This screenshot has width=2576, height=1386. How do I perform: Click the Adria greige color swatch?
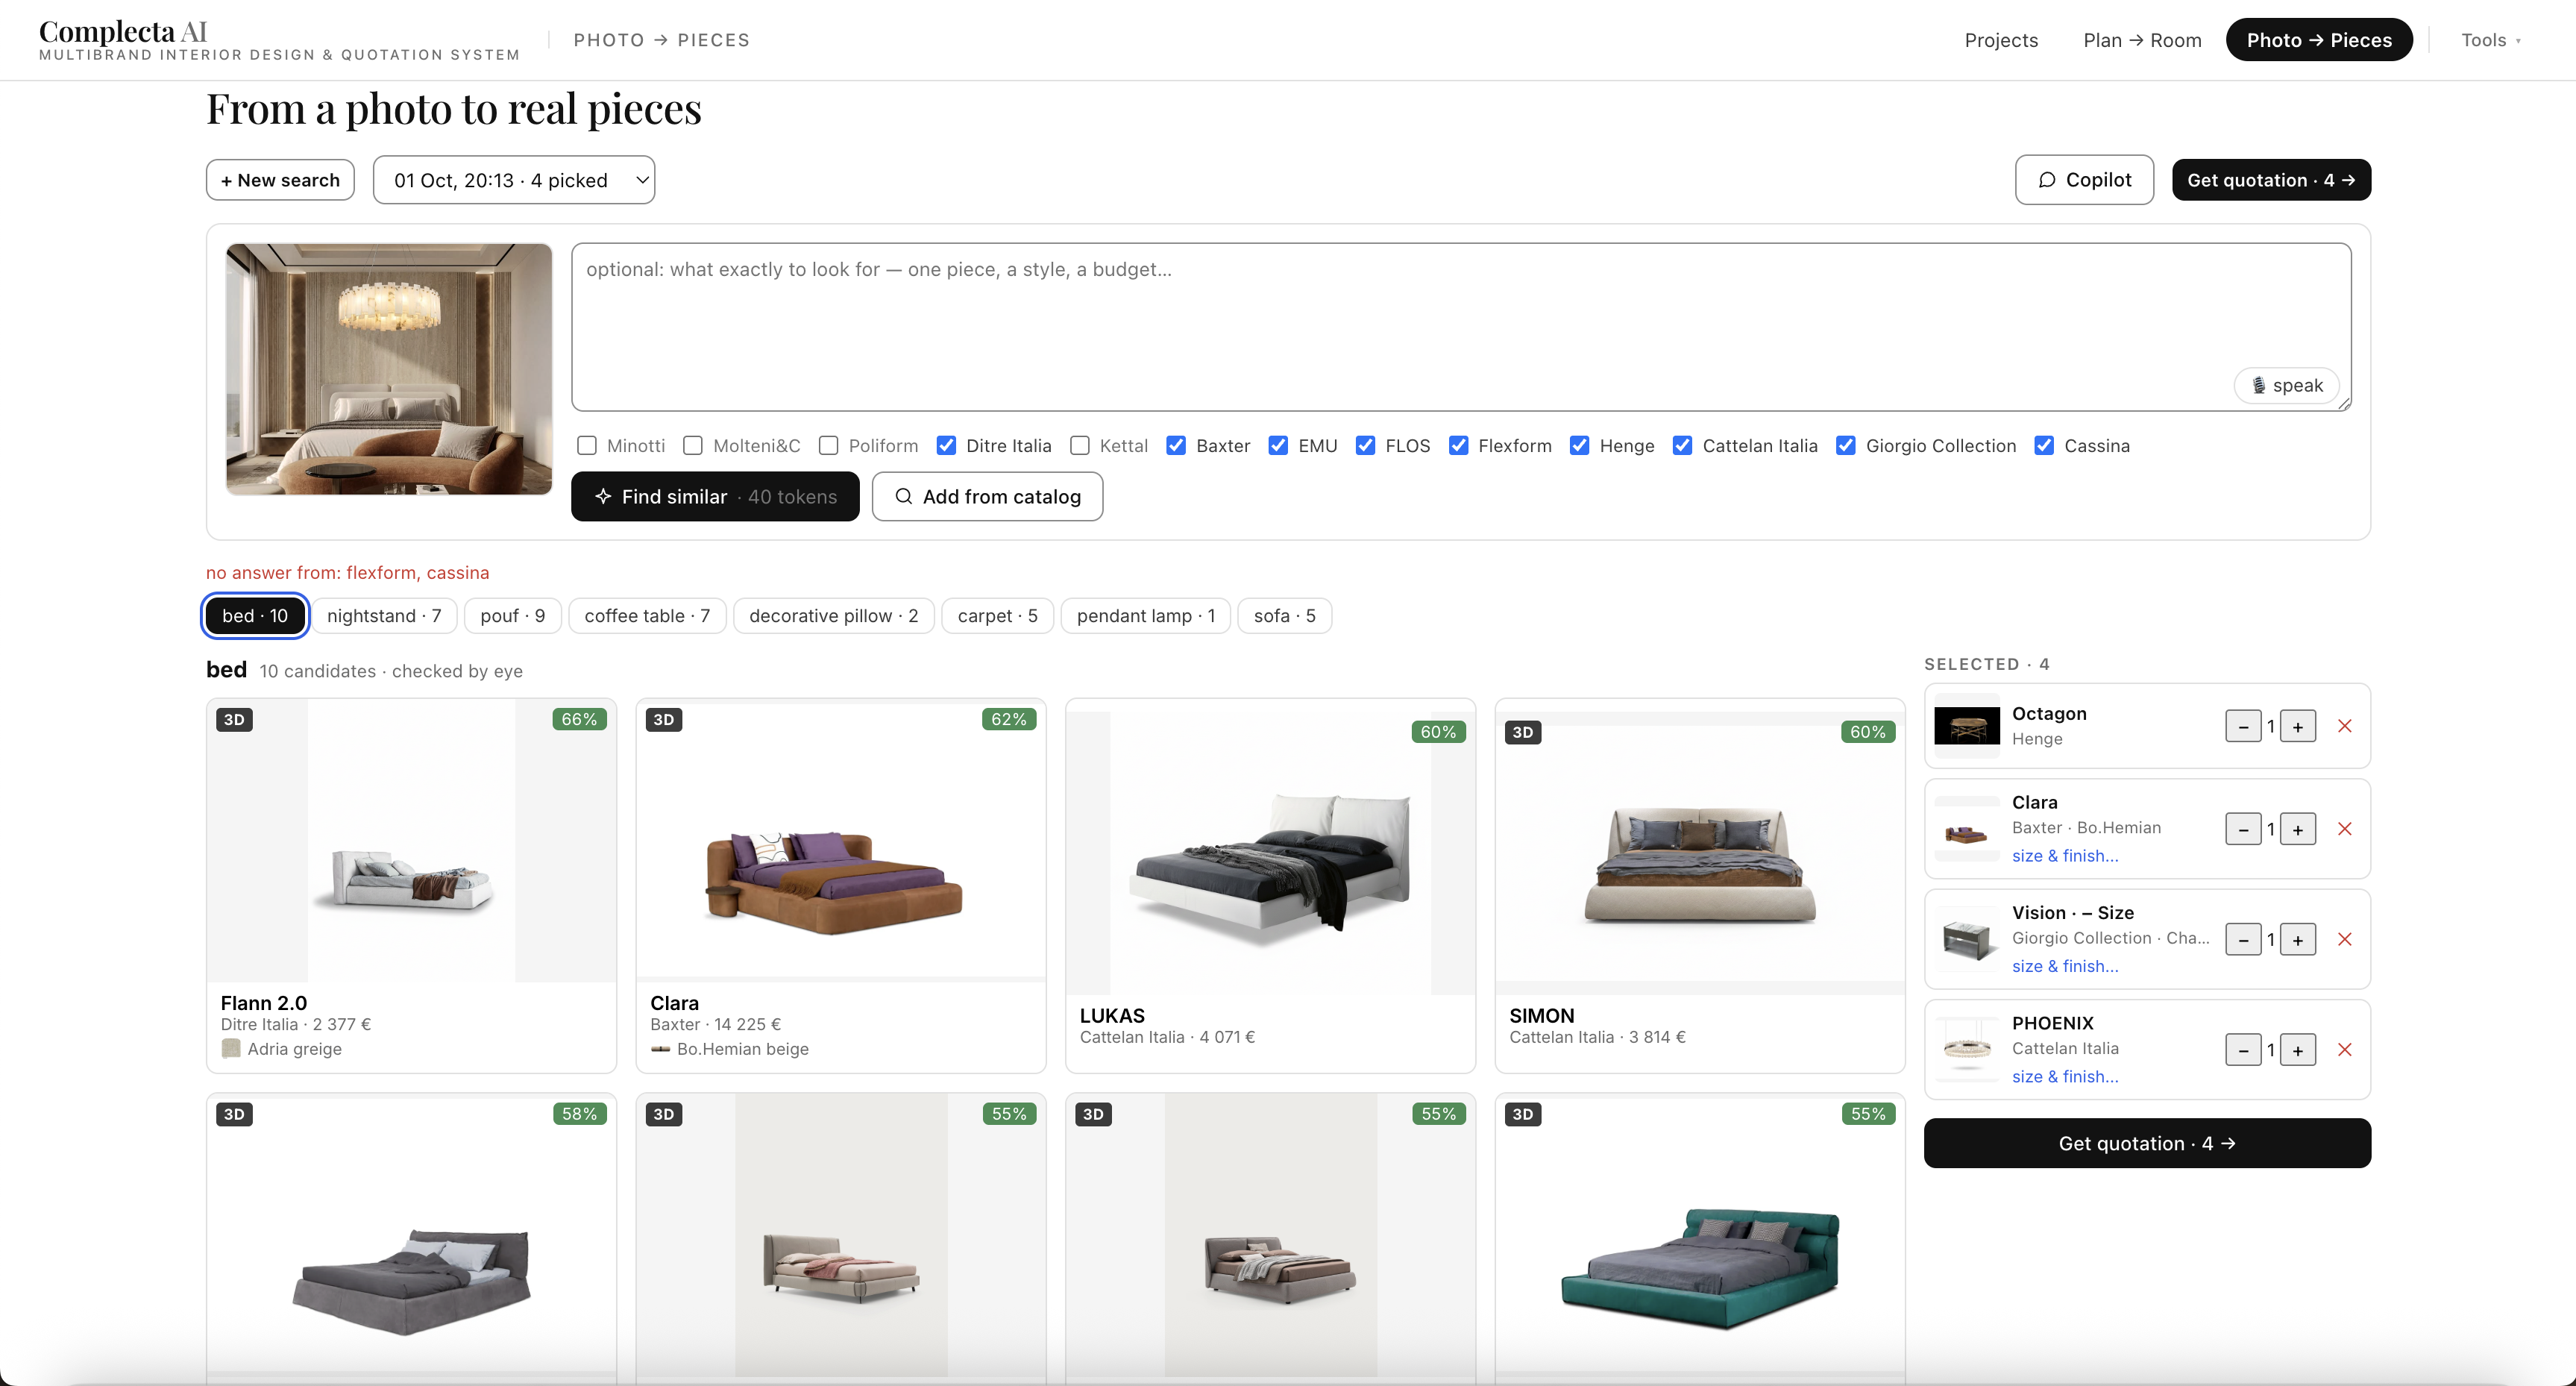231,1049
